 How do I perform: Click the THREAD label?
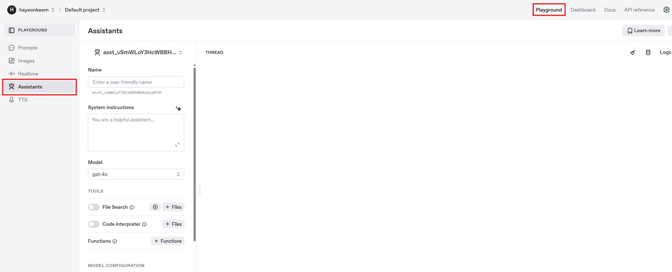point(214,52)
